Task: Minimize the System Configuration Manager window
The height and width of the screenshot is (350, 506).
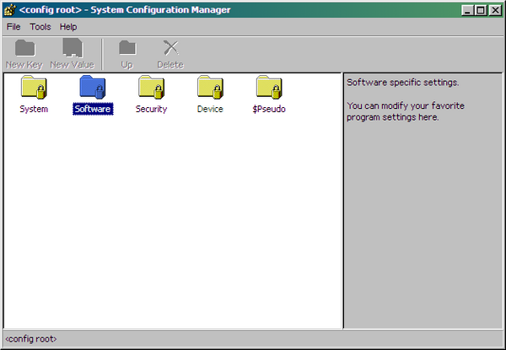Action: [x=466, y=10]
